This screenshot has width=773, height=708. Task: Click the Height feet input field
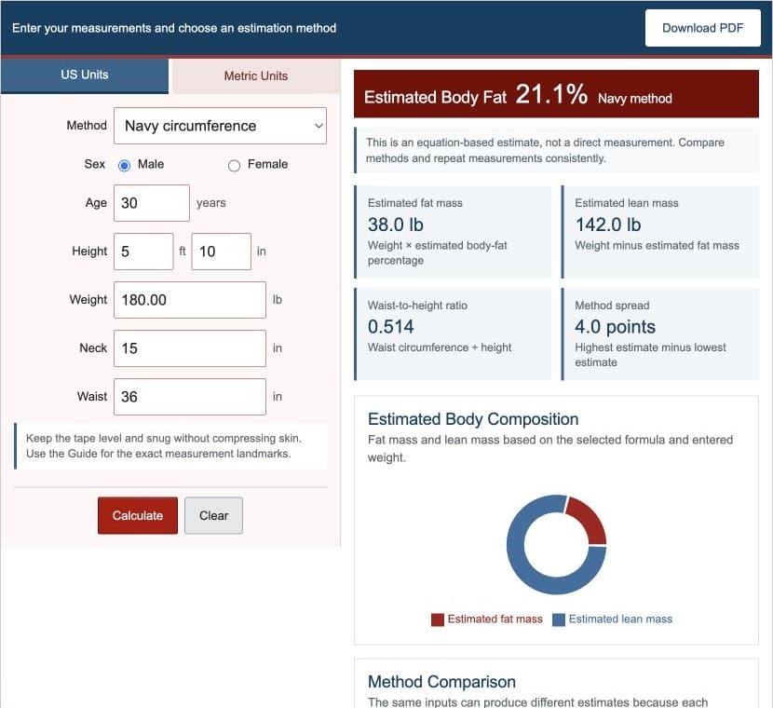click(x=143, y=252)
